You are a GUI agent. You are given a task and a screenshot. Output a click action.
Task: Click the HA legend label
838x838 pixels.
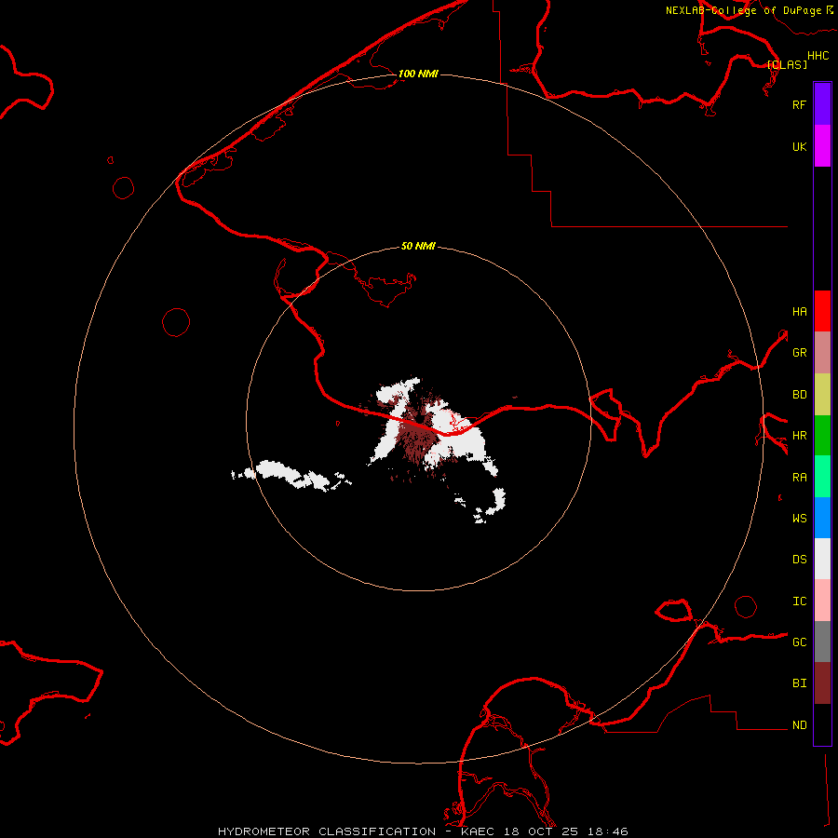(800, 312)
